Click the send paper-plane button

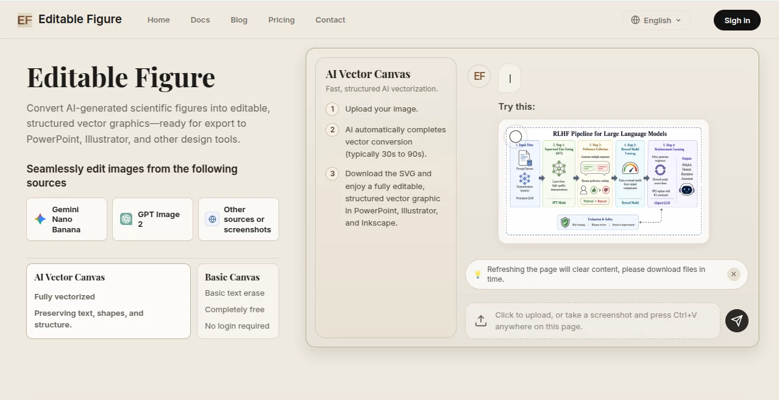737,321
